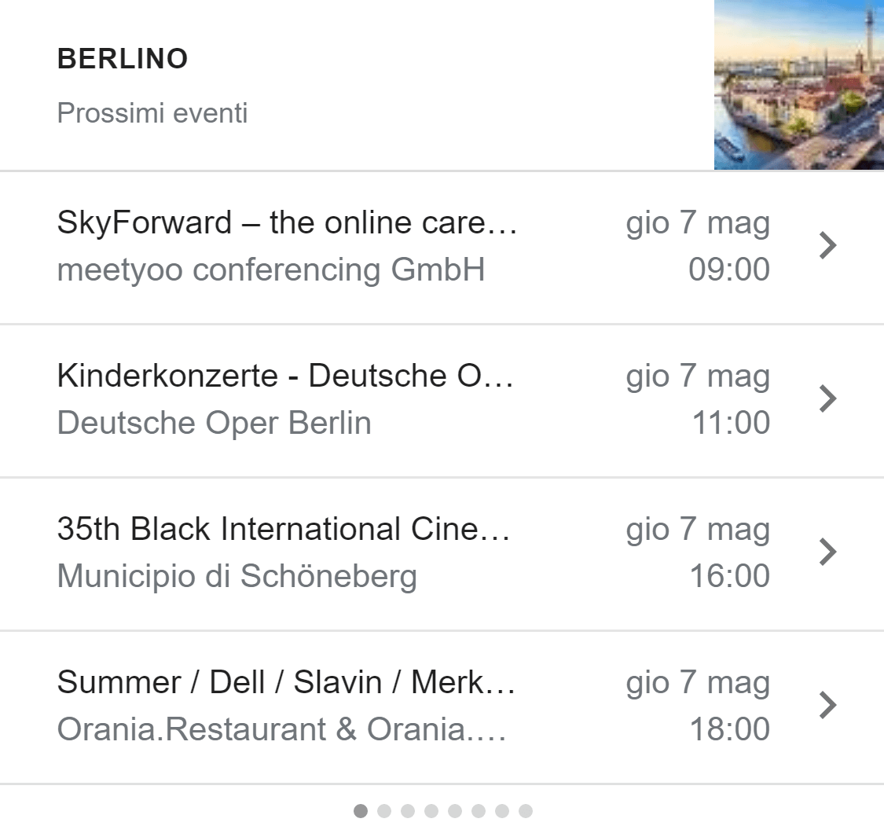
Task: Click the Municipio di Schöneberg venue text
Action: point(237,576)
